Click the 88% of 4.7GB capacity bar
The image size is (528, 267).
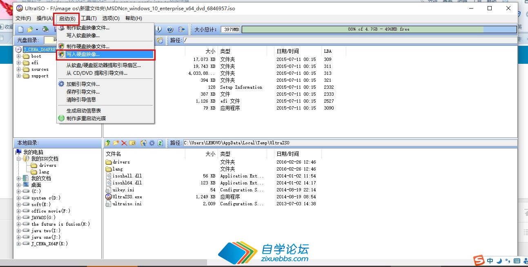click(x=379, y=29)
